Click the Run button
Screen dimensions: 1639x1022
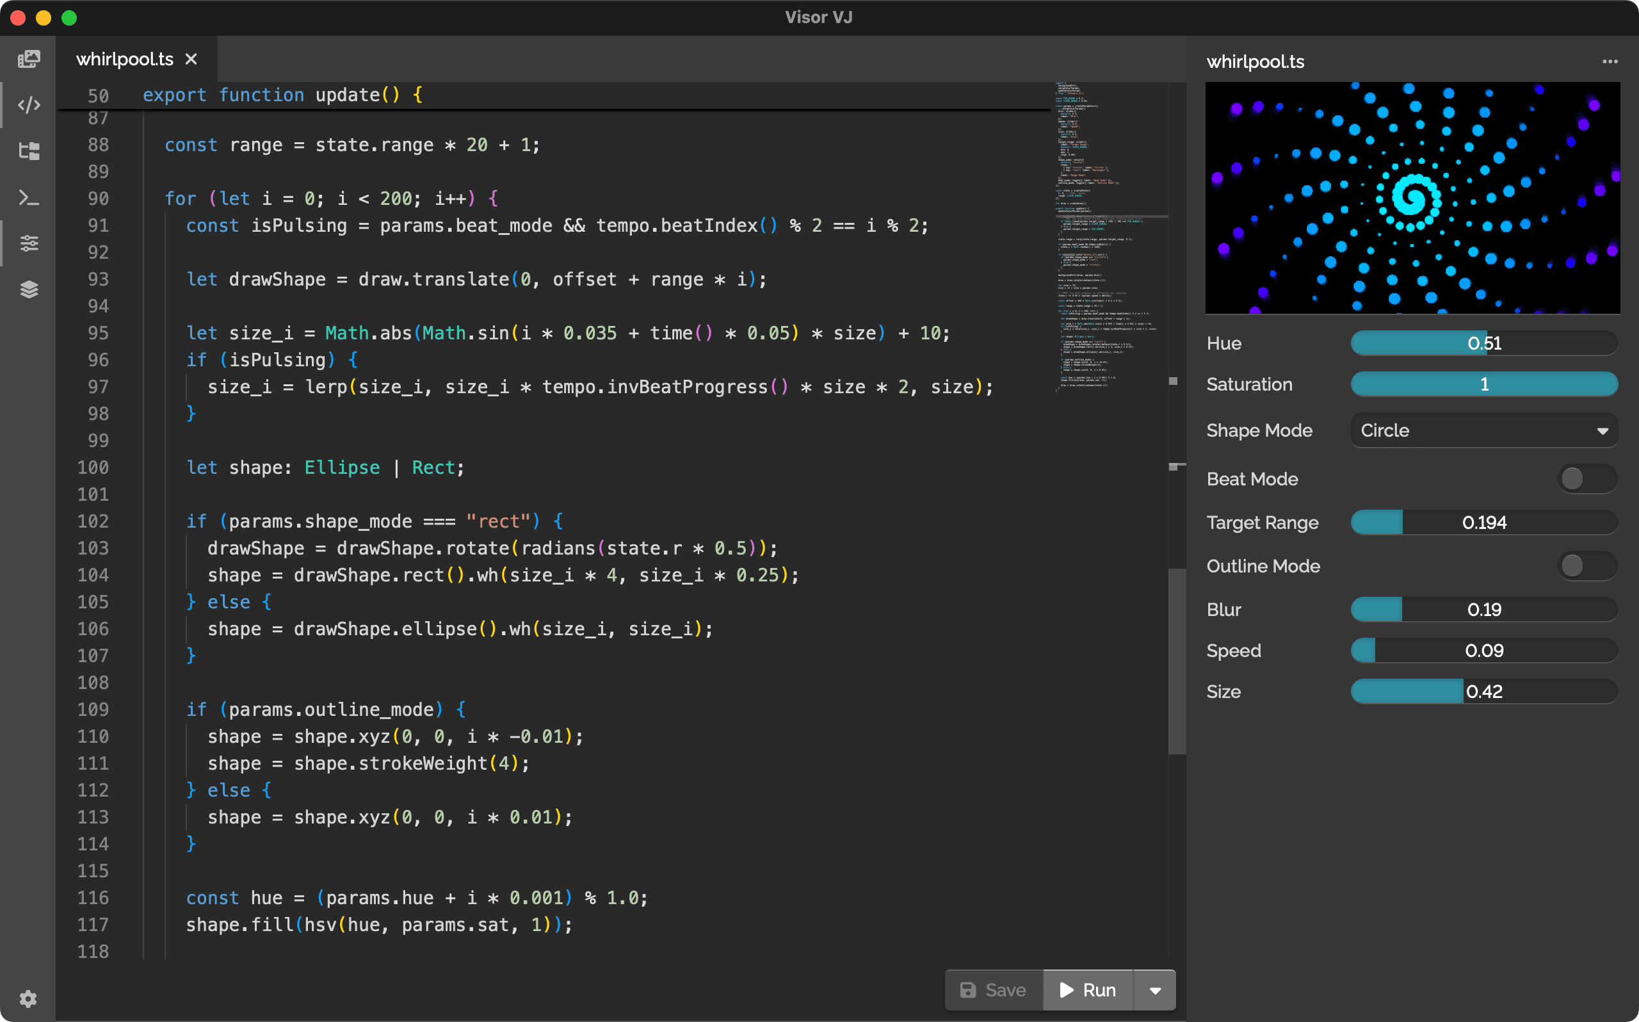tap(1088, 990)
